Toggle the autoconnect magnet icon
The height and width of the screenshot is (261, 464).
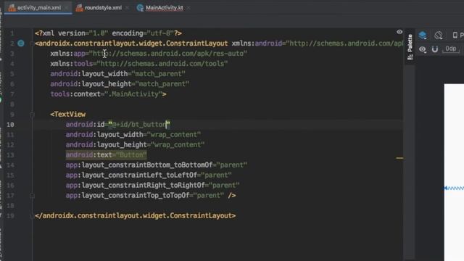[435, 49]
